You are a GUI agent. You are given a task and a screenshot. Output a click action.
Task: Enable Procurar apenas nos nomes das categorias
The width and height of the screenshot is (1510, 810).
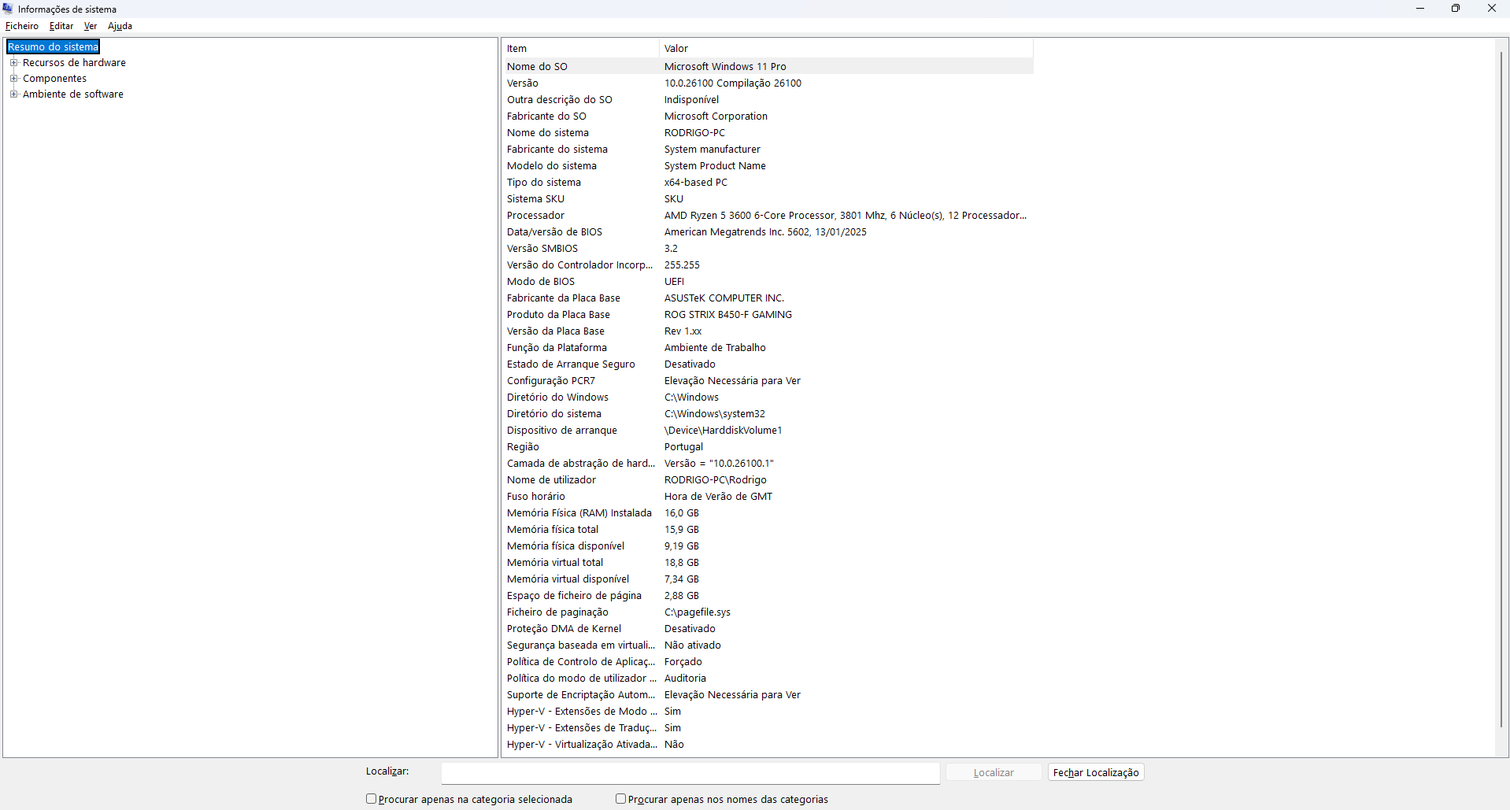620,798
